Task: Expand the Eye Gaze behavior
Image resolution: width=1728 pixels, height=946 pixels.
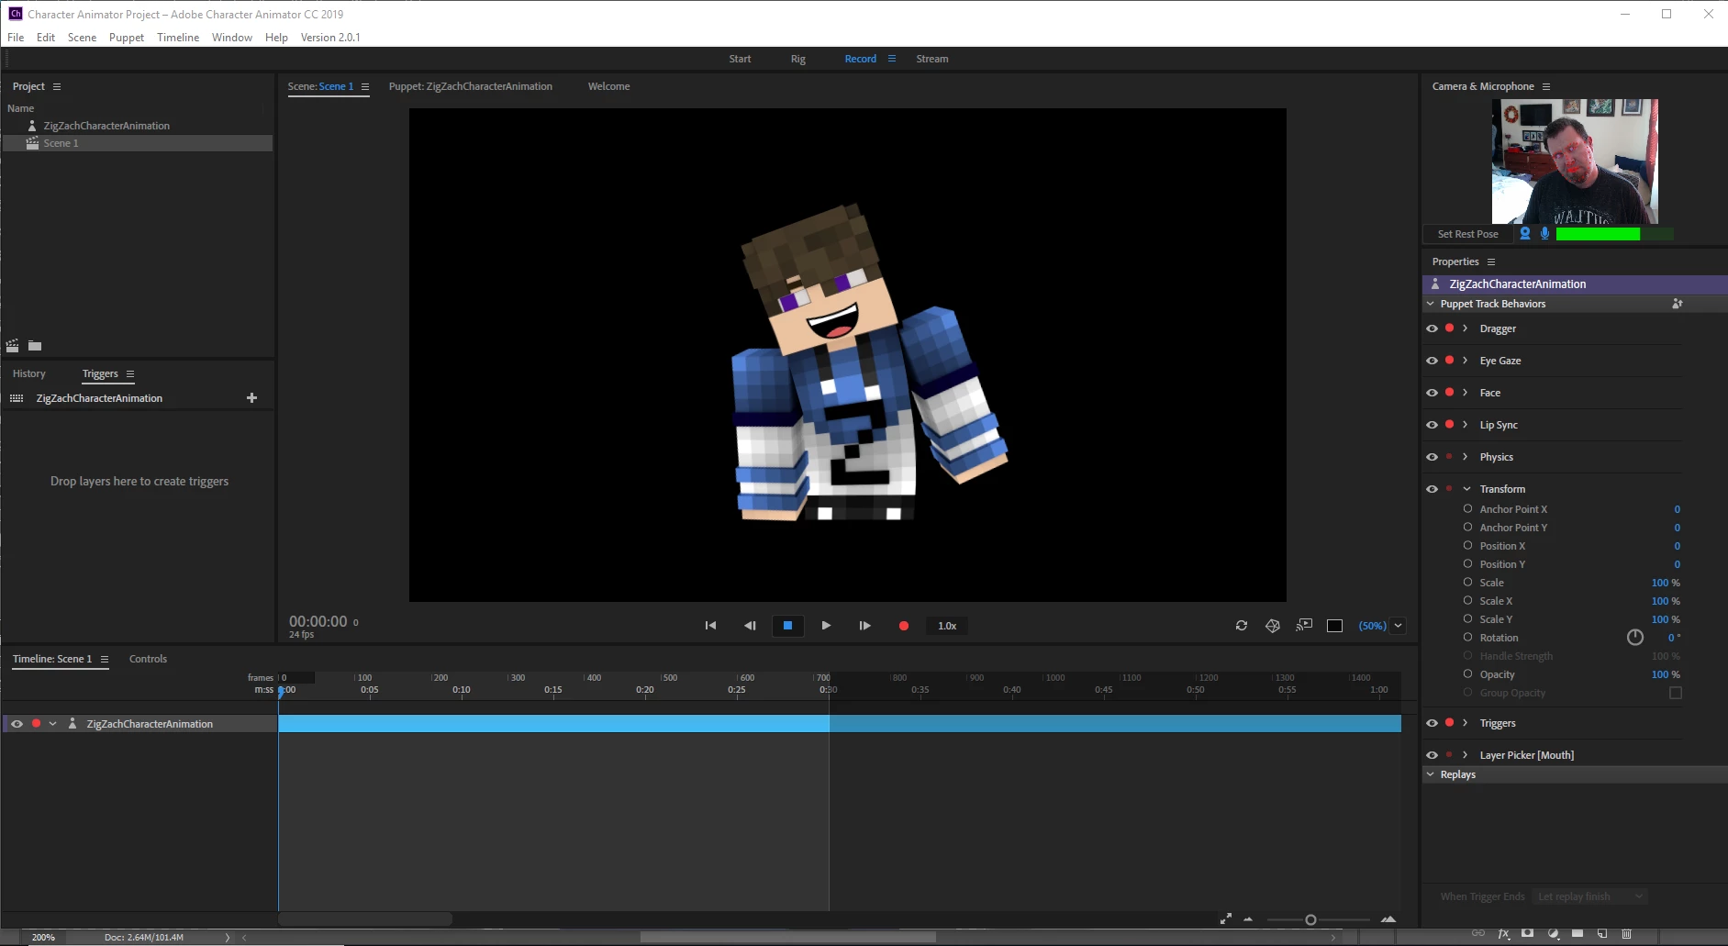Action: (1466, 361)
